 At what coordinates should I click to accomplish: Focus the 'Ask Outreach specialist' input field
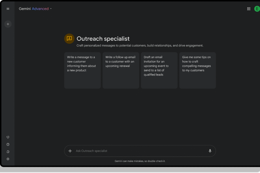pos(140,151)
